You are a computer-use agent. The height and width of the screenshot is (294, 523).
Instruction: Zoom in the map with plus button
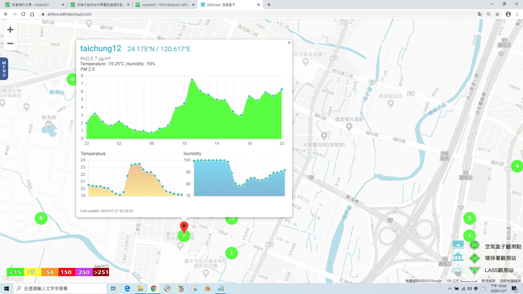coord(10,30)
